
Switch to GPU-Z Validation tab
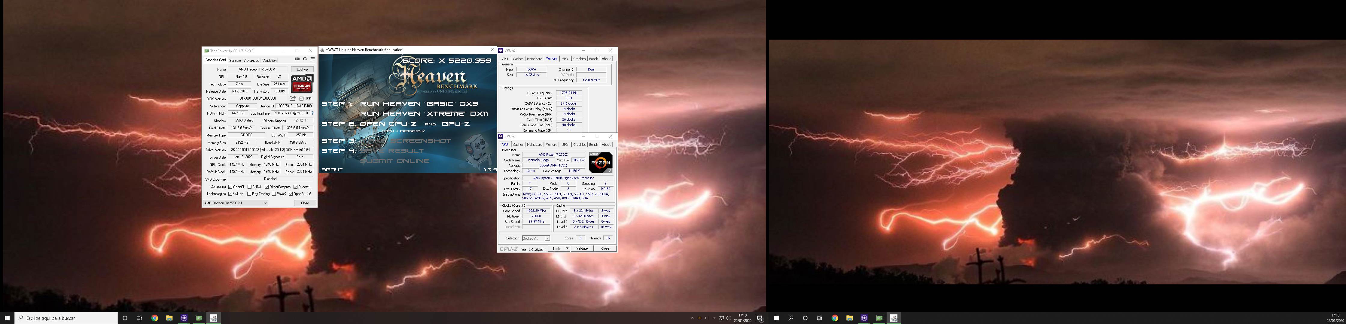point(270,61)
